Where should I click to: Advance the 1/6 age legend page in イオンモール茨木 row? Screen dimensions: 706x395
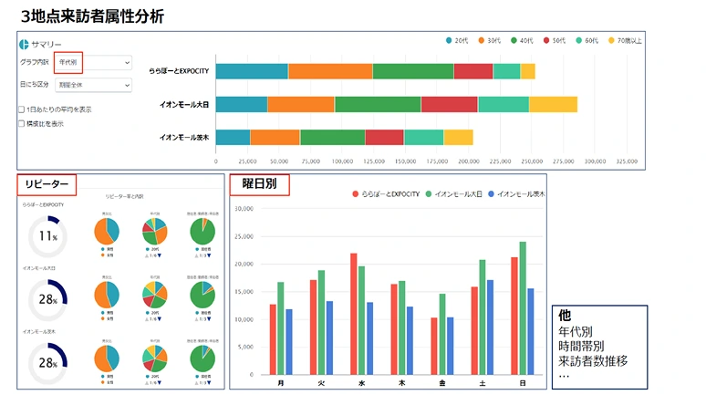click(160, 382)
